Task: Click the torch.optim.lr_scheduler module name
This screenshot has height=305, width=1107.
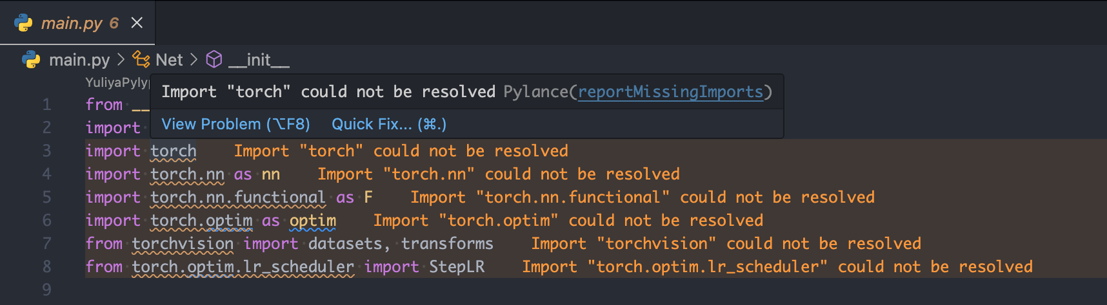Action: coord(243,267)
